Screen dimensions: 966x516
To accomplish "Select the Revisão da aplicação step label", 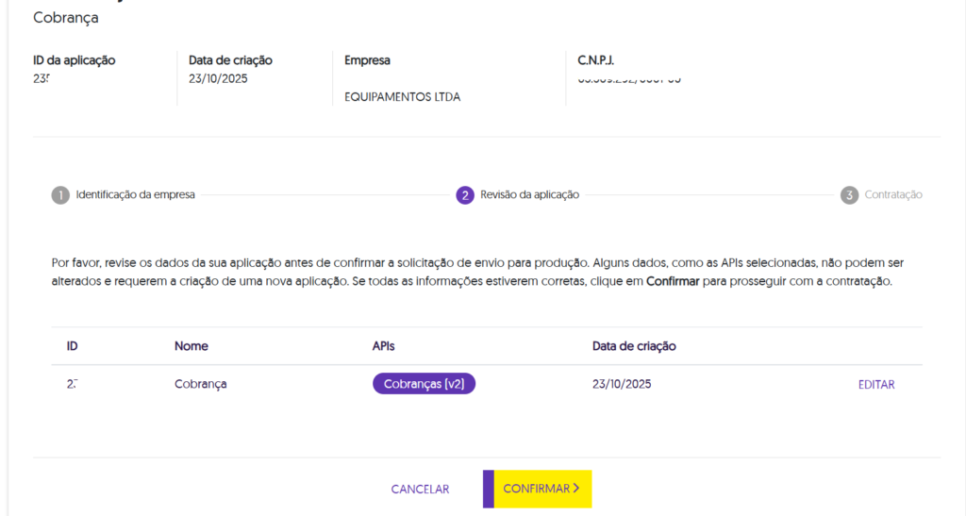I will pos(529,195).
